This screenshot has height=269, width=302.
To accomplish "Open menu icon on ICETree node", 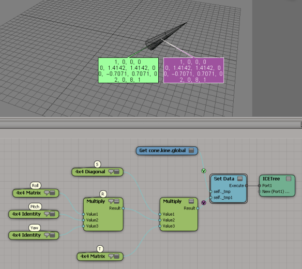I will click(x=289, y=178).
